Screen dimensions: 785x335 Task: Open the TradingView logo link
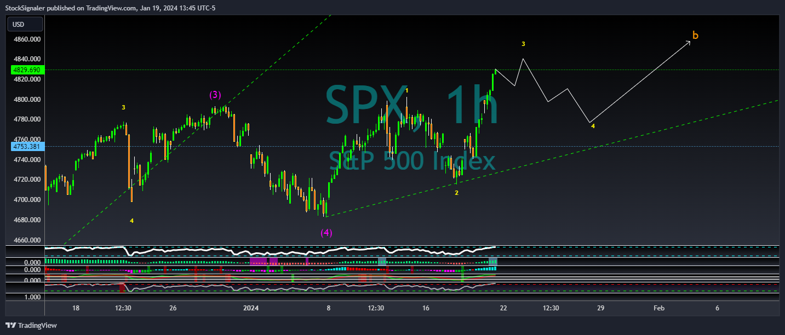(31, 325)
